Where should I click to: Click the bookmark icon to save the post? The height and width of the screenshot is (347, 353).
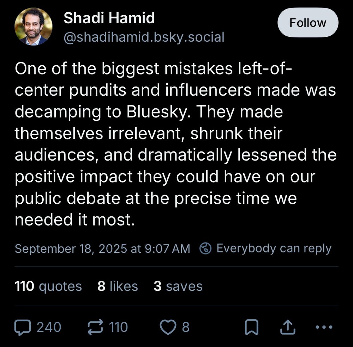pos(251,328)
